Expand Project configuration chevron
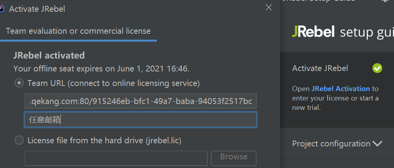 click(x=377, y=144)
